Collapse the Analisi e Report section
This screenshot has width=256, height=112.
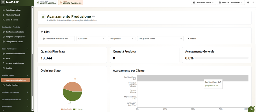[15, 75]
